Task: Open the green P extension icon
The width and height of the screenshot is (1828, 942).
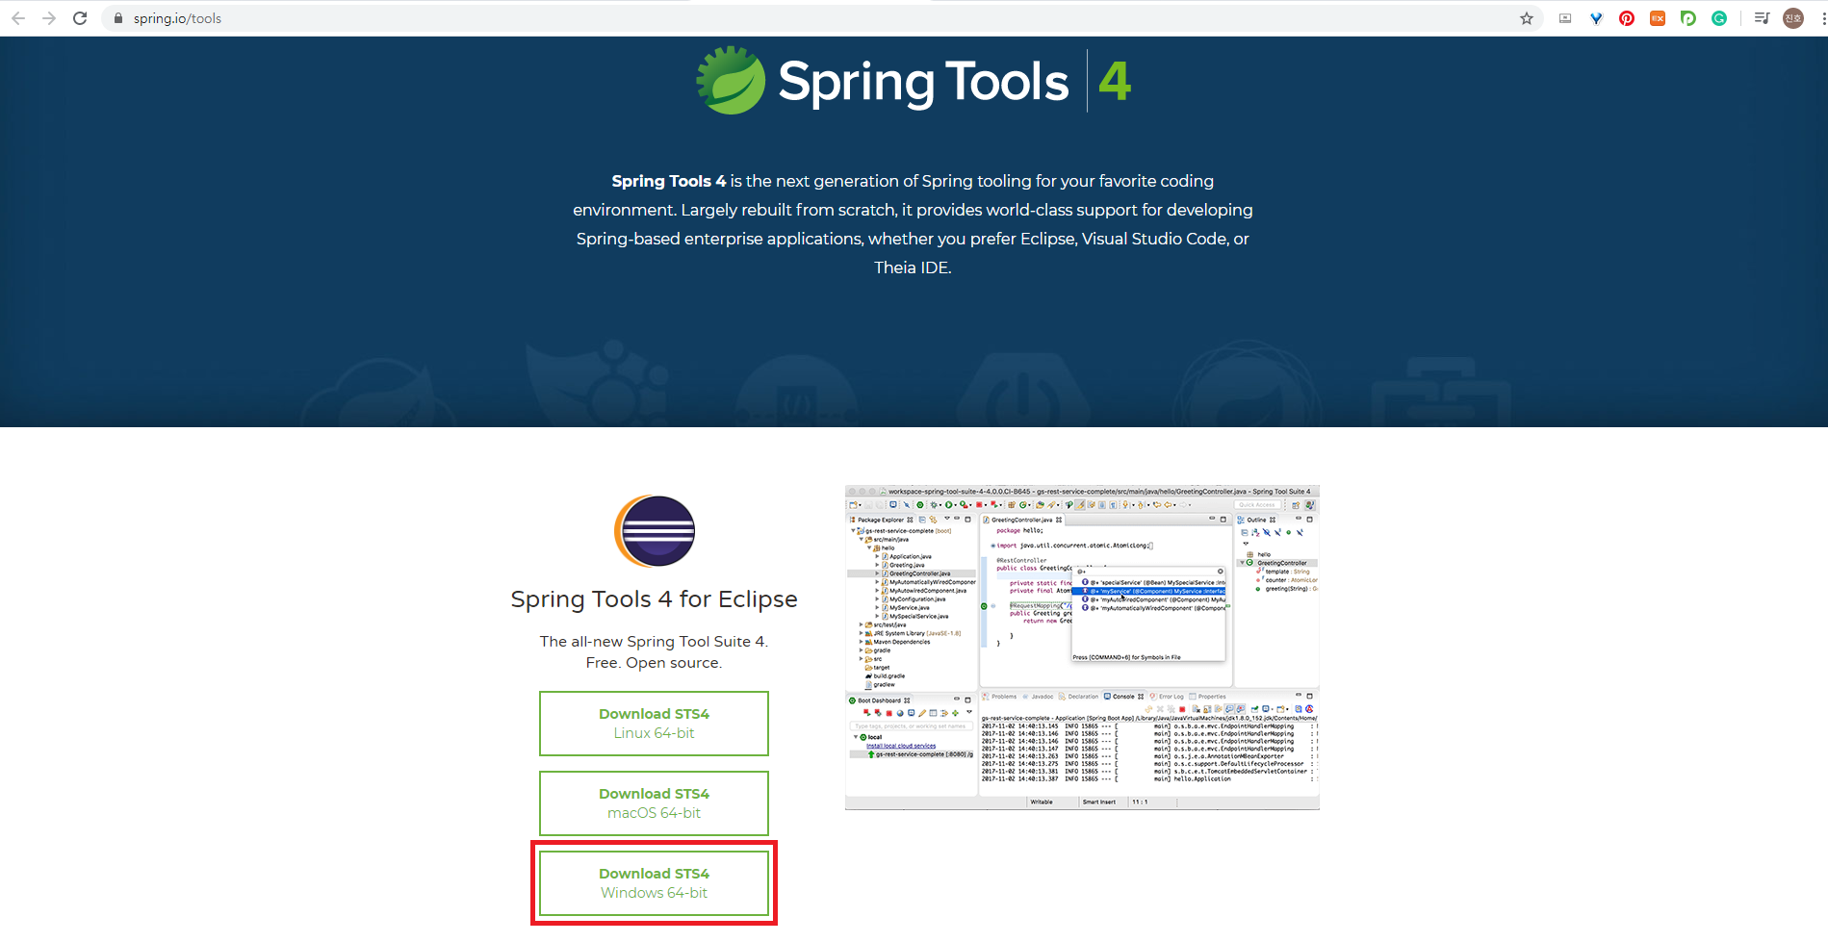Action: click(1688, 18)
